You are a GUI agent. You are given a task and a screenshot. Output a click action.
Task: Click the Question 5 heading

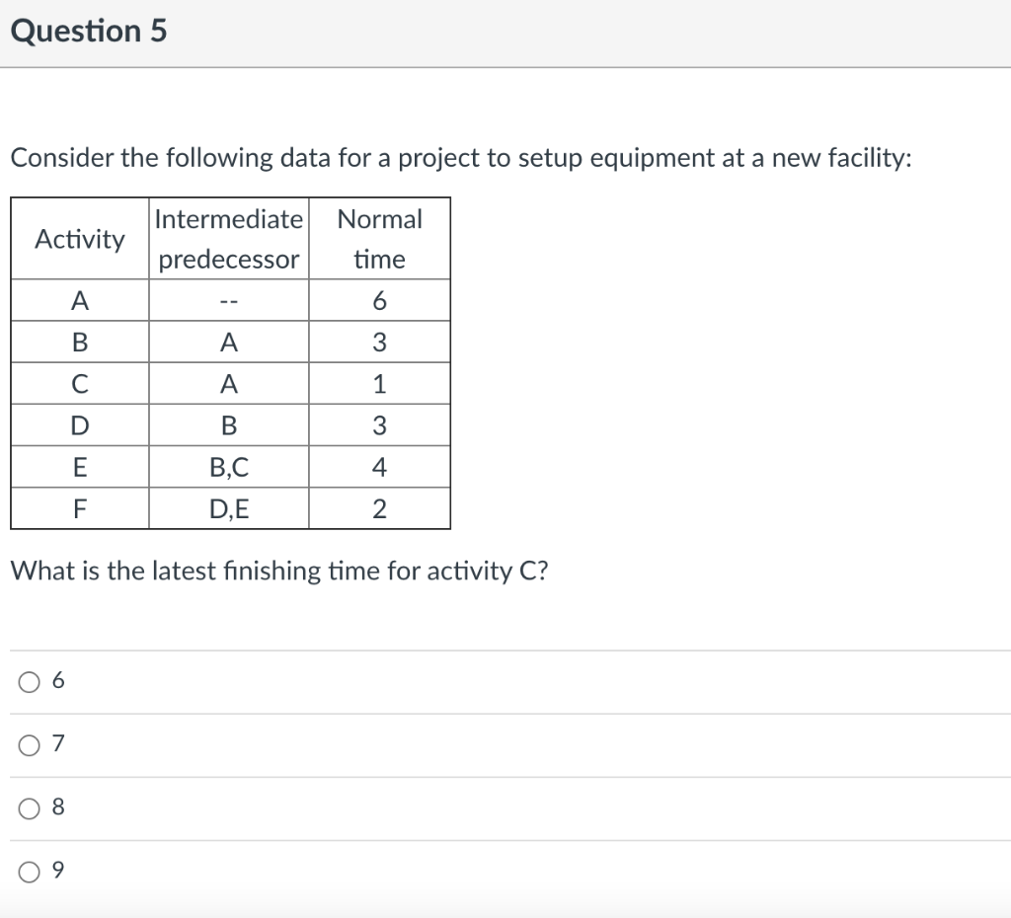[x=90, y=31]
